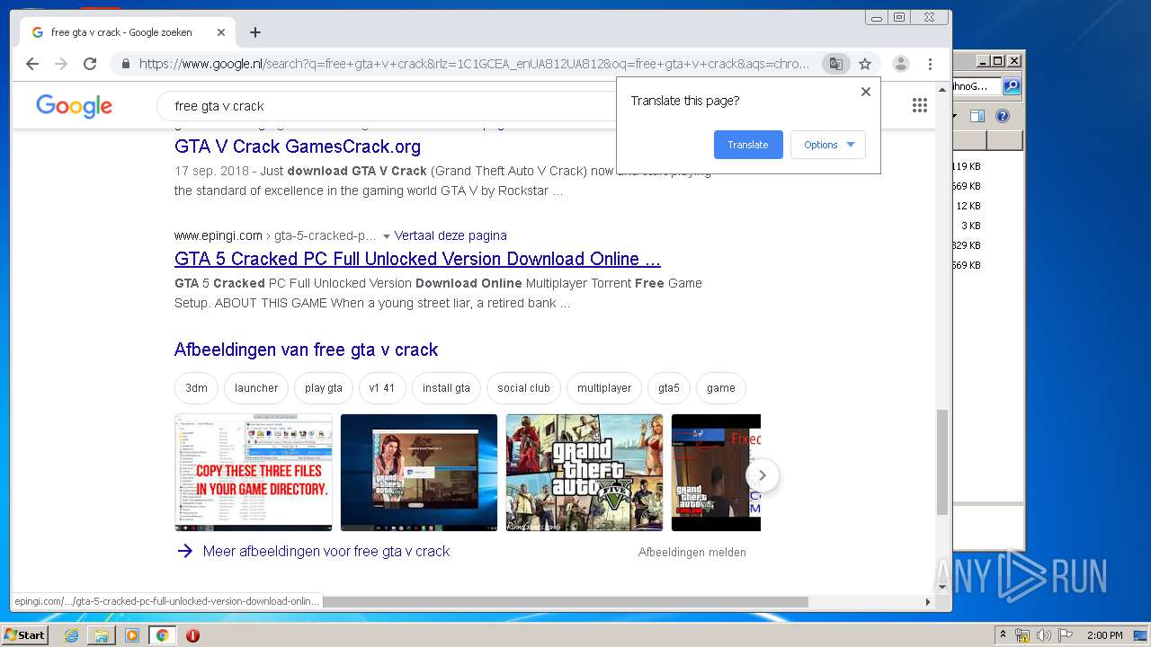This screenshot has height=647, width=1151.
Task: Click the horizontal scroll right arrow
Action: [928, 601]
